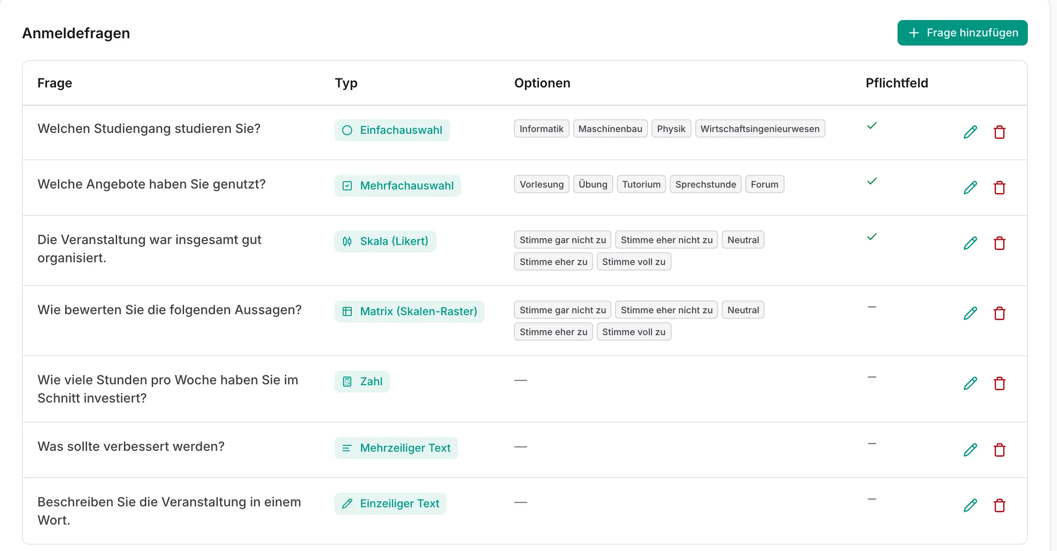Select the Wirtschaftsingenieurwesen option chip
This screenshot has height=551, width=1057.
[760, 129]
